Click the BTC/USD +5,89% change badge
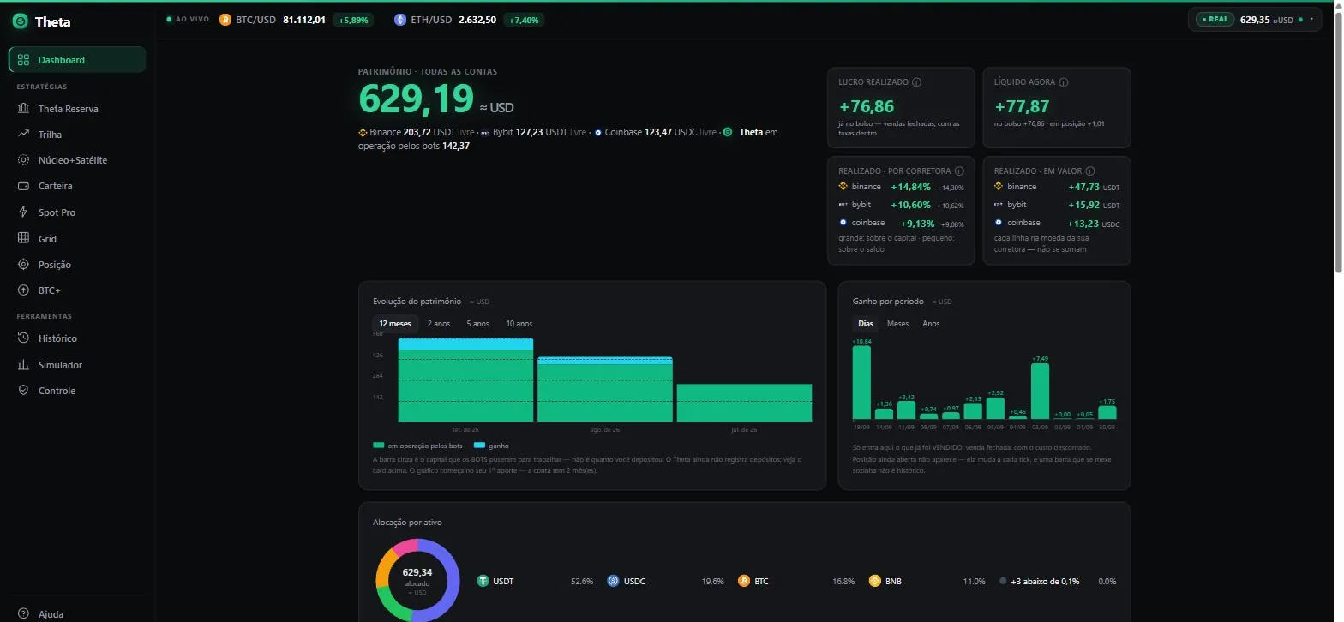Screen dimensions: 1344x622 point(353,20)
